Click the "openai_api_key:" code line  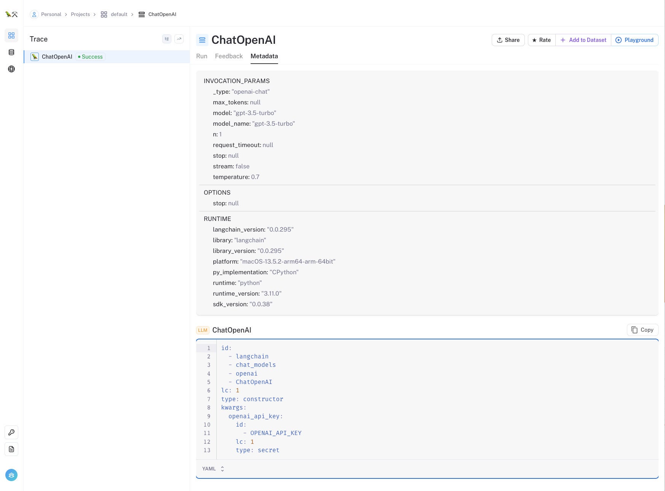[x=256, y=416]
